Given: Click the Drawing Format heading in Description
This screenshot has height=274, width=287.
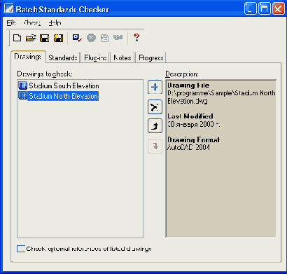Looking at the screenshot, I should pyautogui.click(x=193, y=139).
